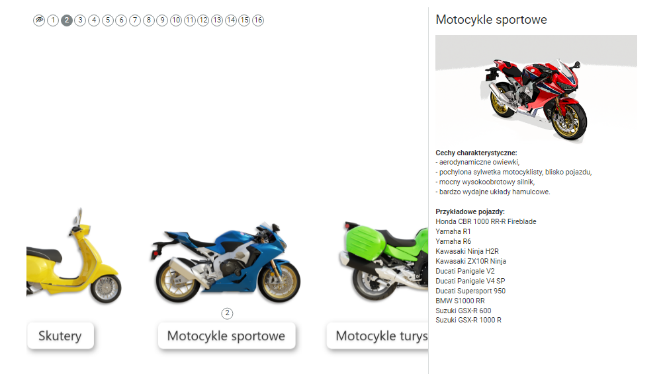The width and height of the screenshot is (663, 374).
Task: Click the red Honda picture in panel
Action: [x=536, y=89]
